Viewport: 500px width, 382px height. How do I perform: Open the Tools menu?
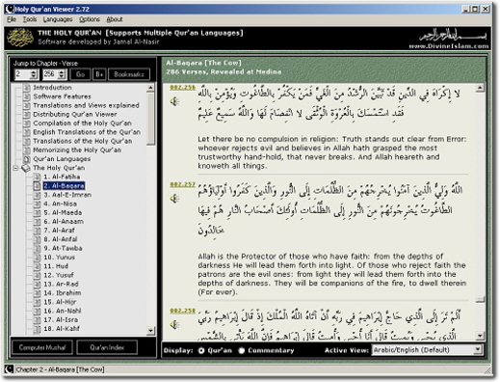tap(30, 19)
